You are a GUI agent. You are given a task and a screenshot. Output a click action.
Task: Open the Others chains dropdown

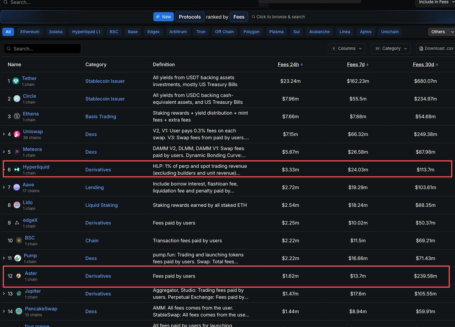click(441, 32)
